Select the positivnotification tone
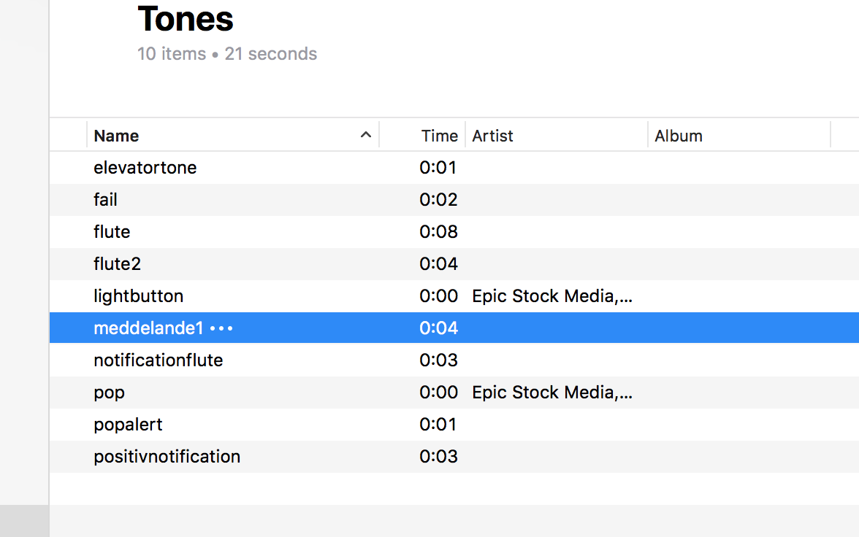The height and width of the screenshot is (537, 859). [167, 457]
